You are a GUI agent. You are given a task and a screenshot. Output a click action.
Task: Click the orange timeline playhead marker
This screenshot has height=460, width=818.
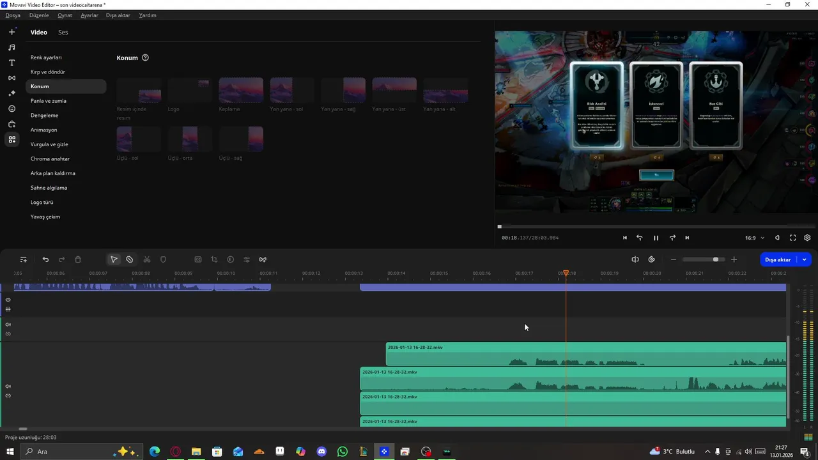point(566,273)
